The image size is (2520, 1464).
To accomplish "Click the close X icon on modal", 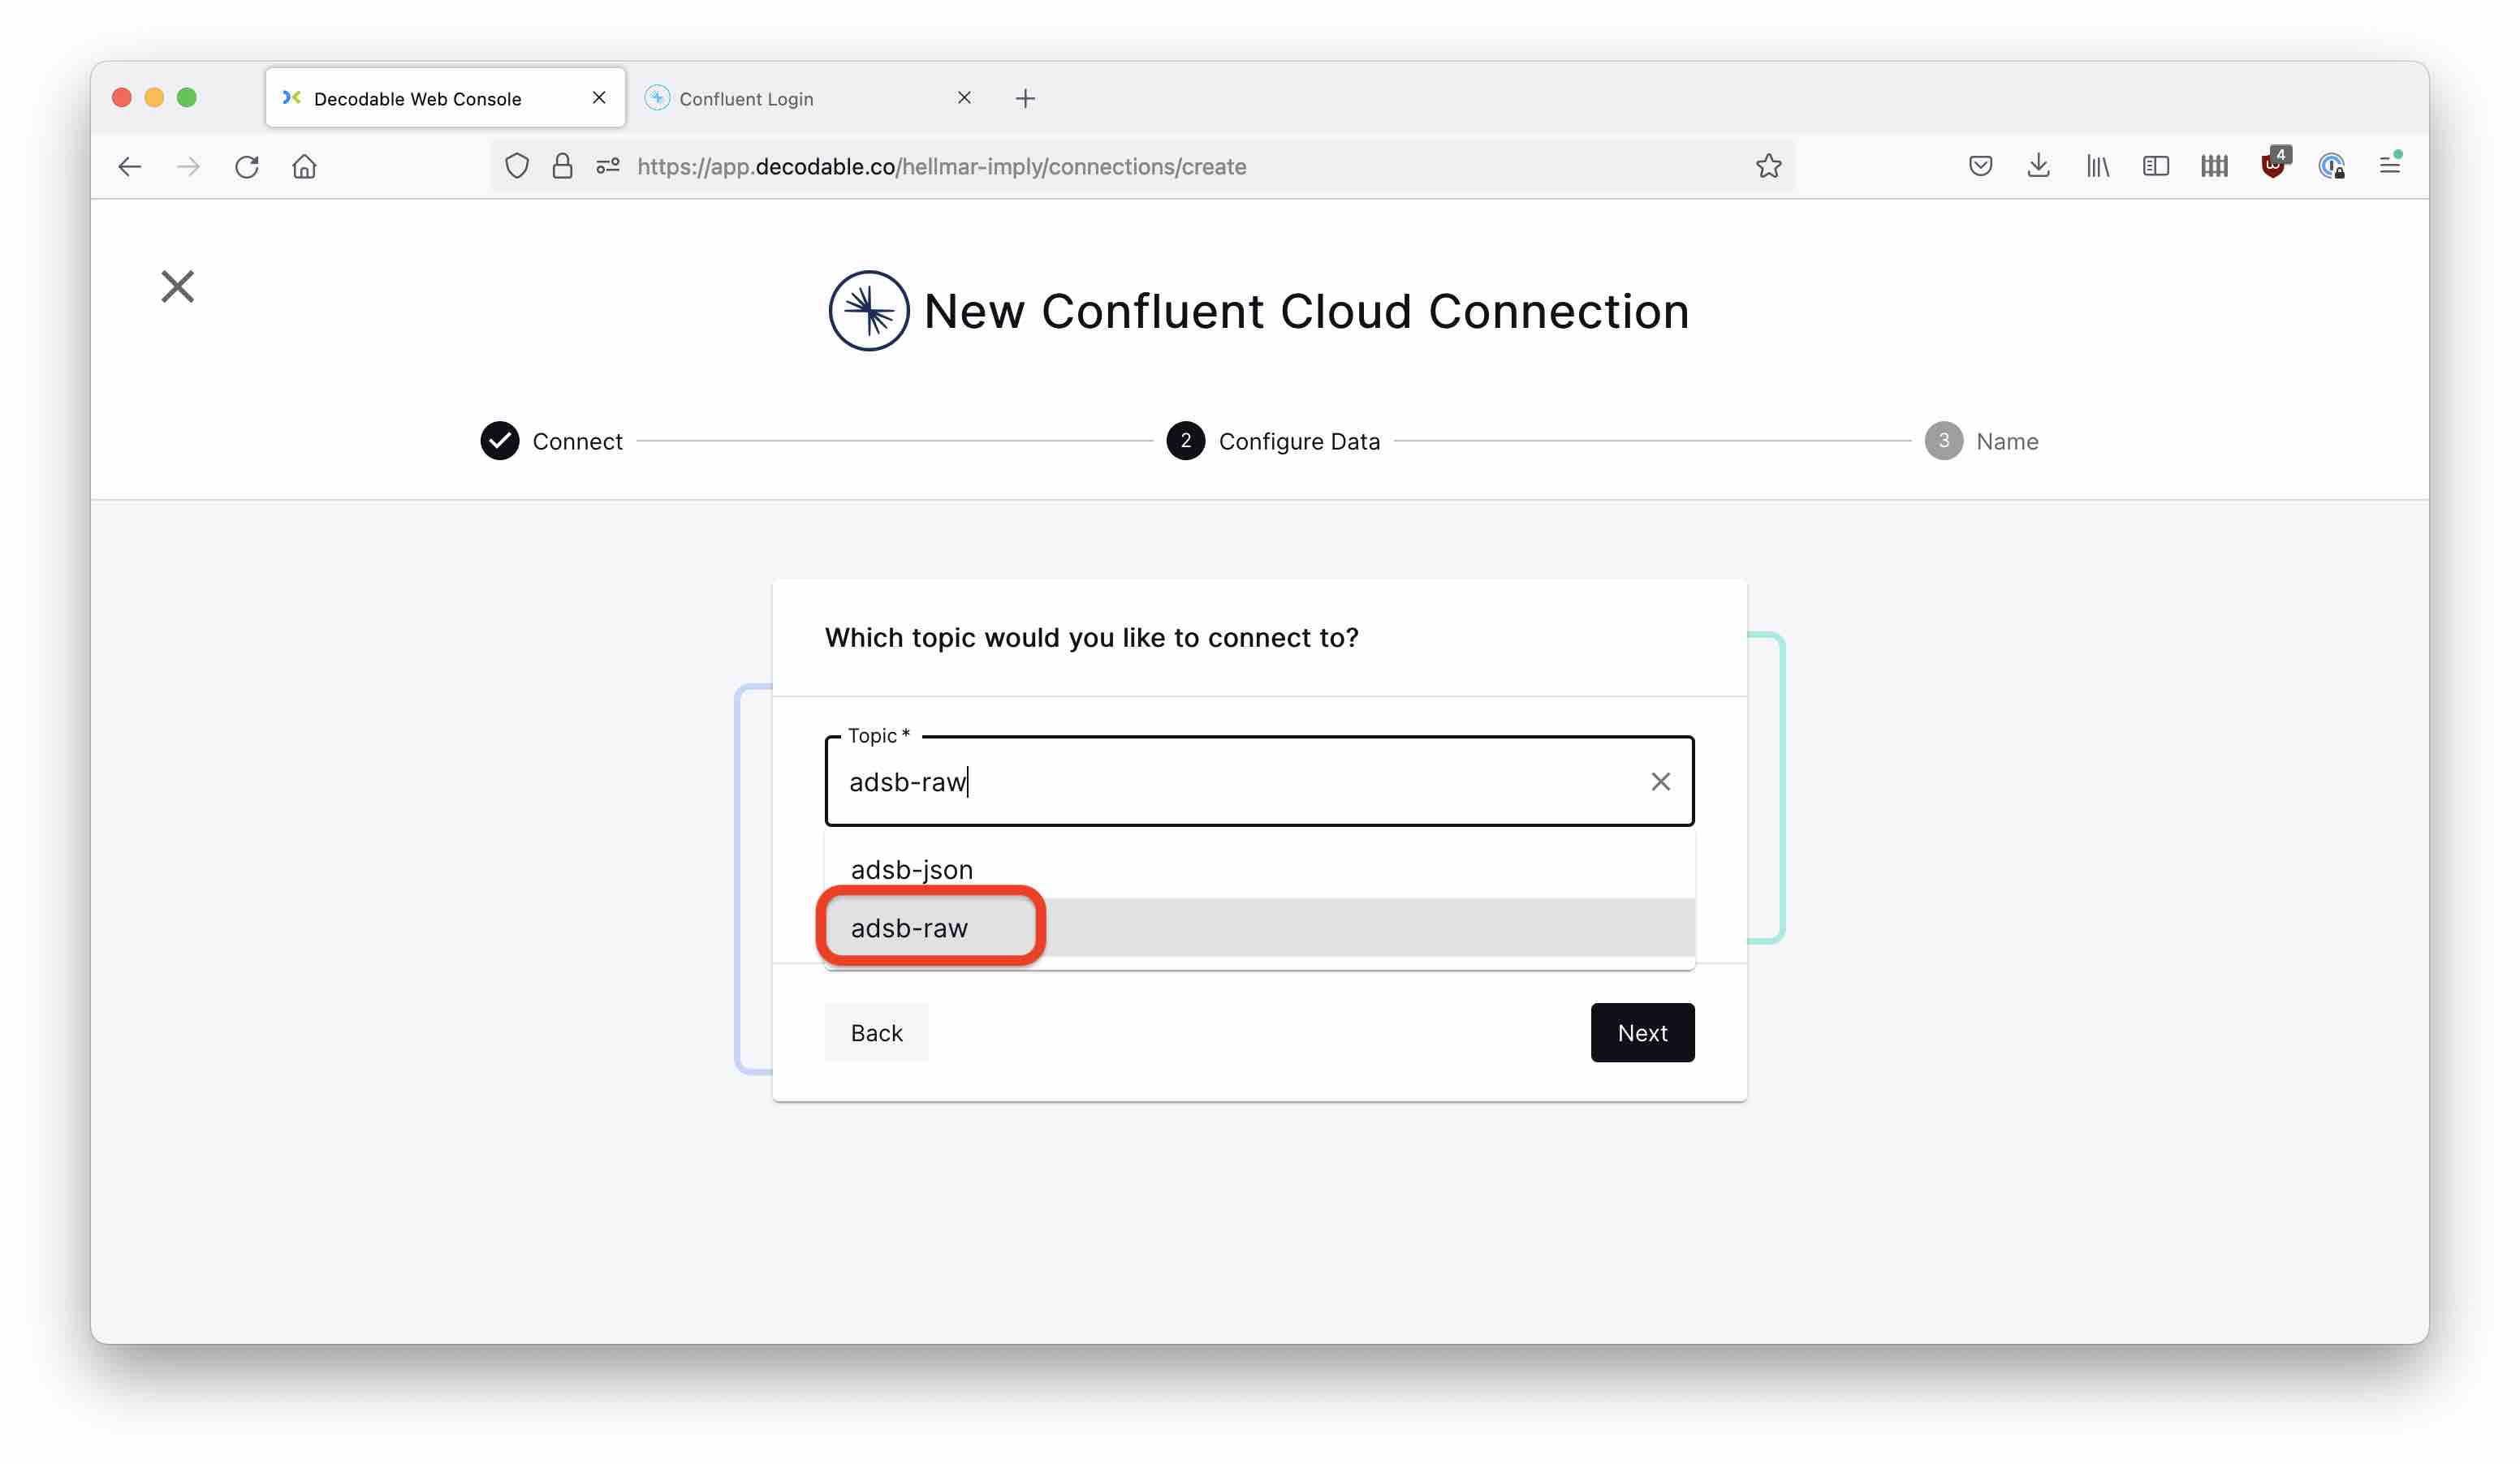I will [178, 286].
